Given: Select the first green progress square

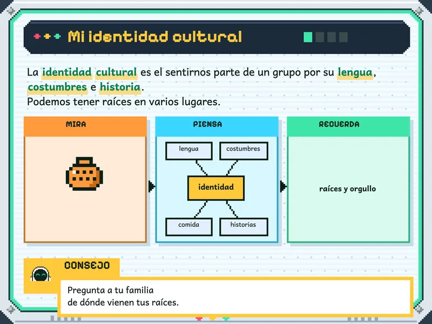Looking at the screenshot, I should [x=308, y=37].
